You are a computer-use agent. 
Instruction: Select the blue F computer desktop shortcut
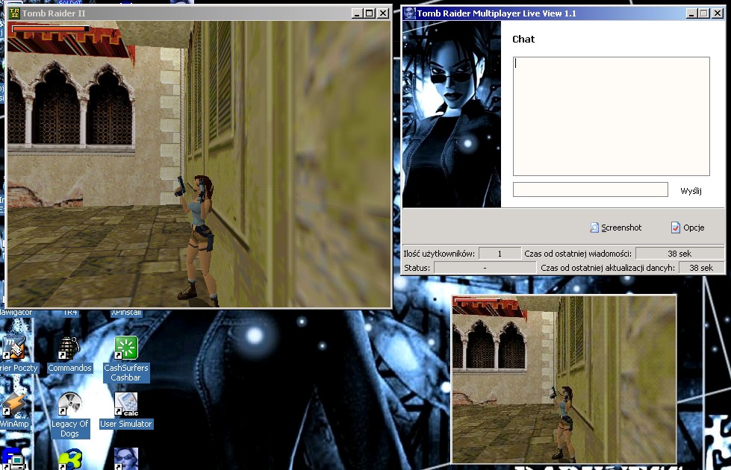(12, 460)
